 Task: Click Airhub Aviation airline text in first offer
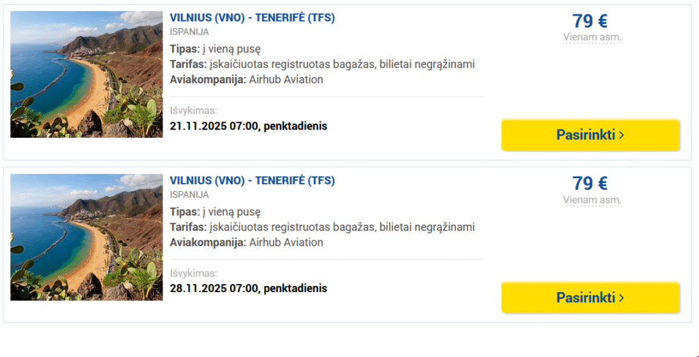[286, 80]
